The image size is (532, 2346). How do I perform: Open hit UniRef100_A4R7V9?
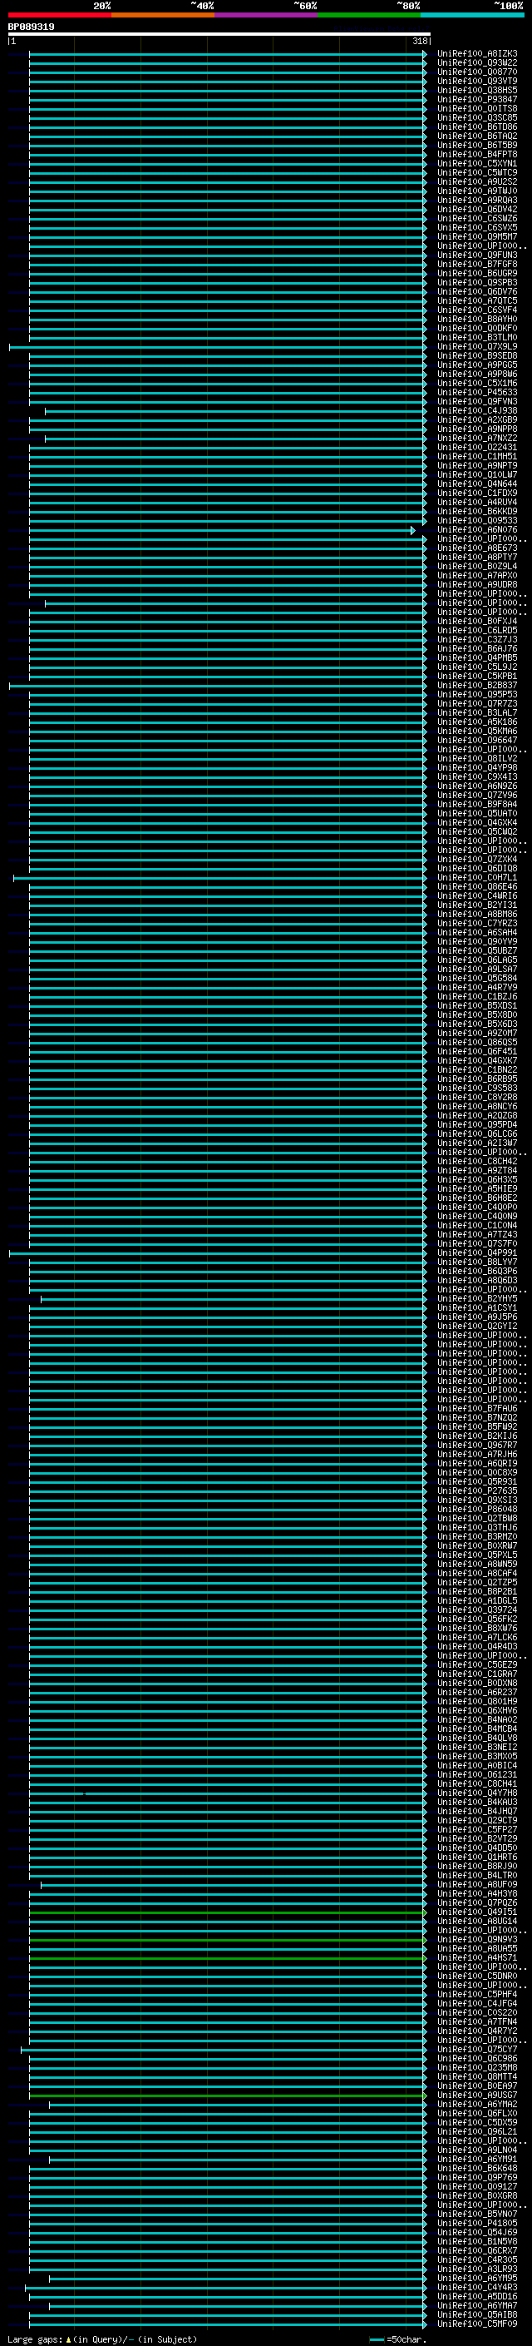tap(477, 987)
